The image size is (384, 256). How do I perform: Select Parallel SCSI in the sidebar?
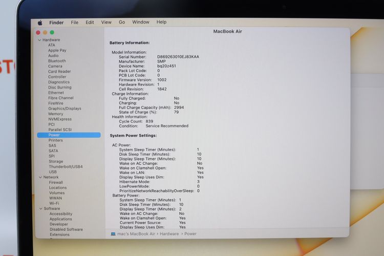click(60, 130)
